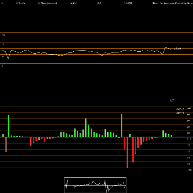Screen dimensions: 193x193
Task: Click the 'SI MunafaSutraR' header text
Action: click(x=47, y=3)
